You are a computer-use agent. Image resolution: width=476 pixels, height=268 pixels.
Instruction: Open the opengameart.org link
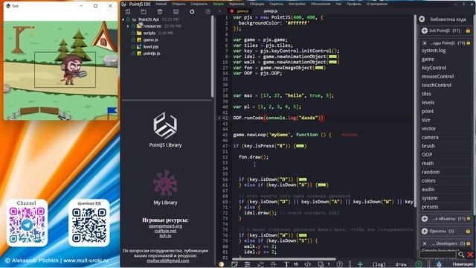165,226
